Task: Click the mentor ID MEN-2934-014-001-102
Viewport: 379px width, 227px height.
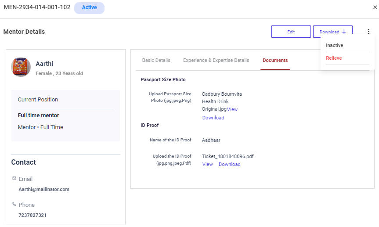Action: pos(37,7)
